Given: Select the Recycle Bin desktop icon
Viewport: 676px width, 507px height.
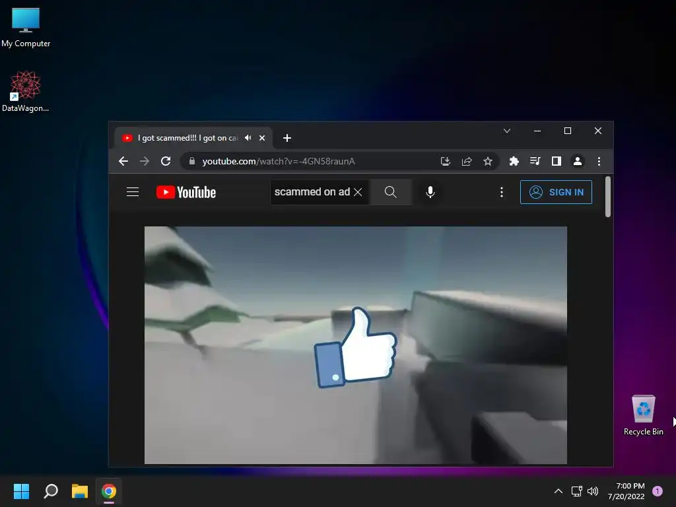Looking at the screenshot, I should pos(643,415).
